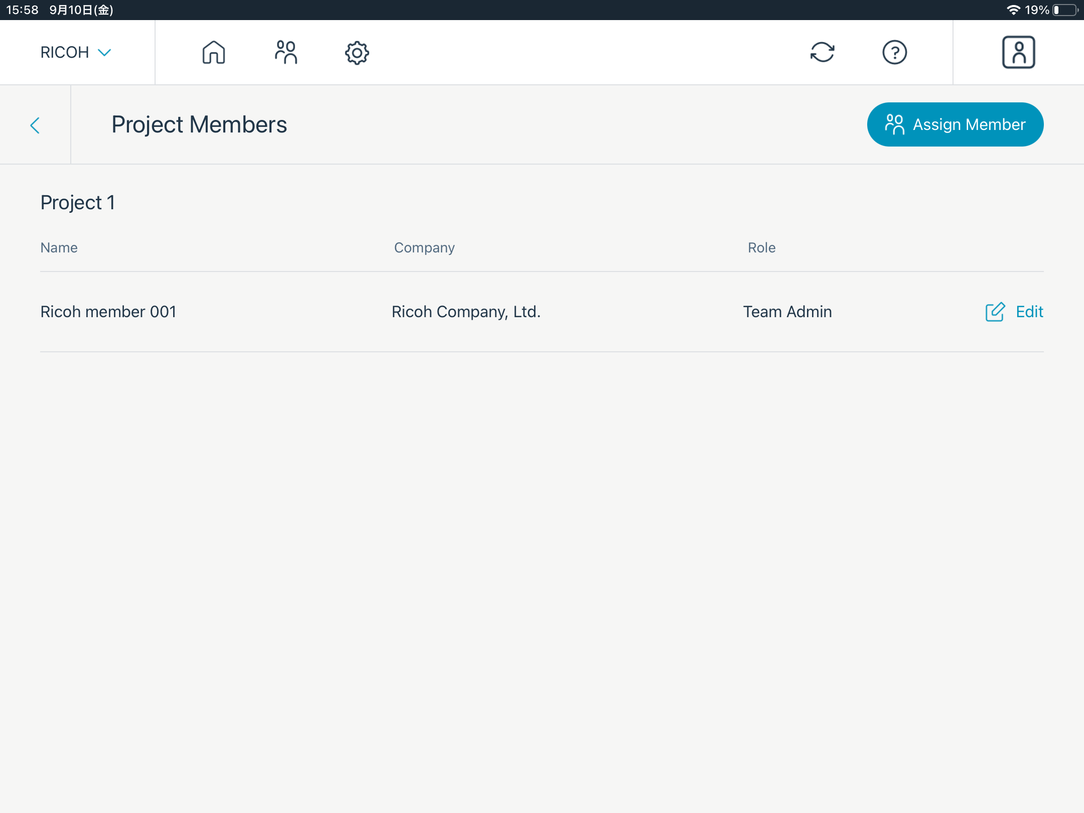Click Ricoh Company, Ltd. cell
This screenshot has width=1084, height=813.
466,312
